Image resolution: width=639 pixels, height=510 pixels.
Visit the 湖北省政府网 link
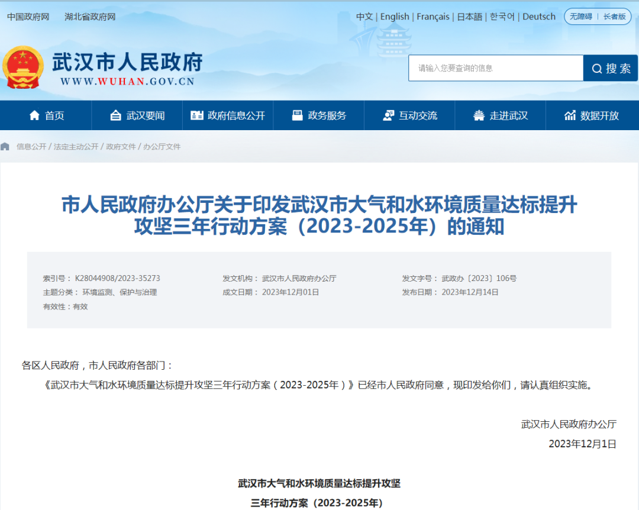click(90, 17)
